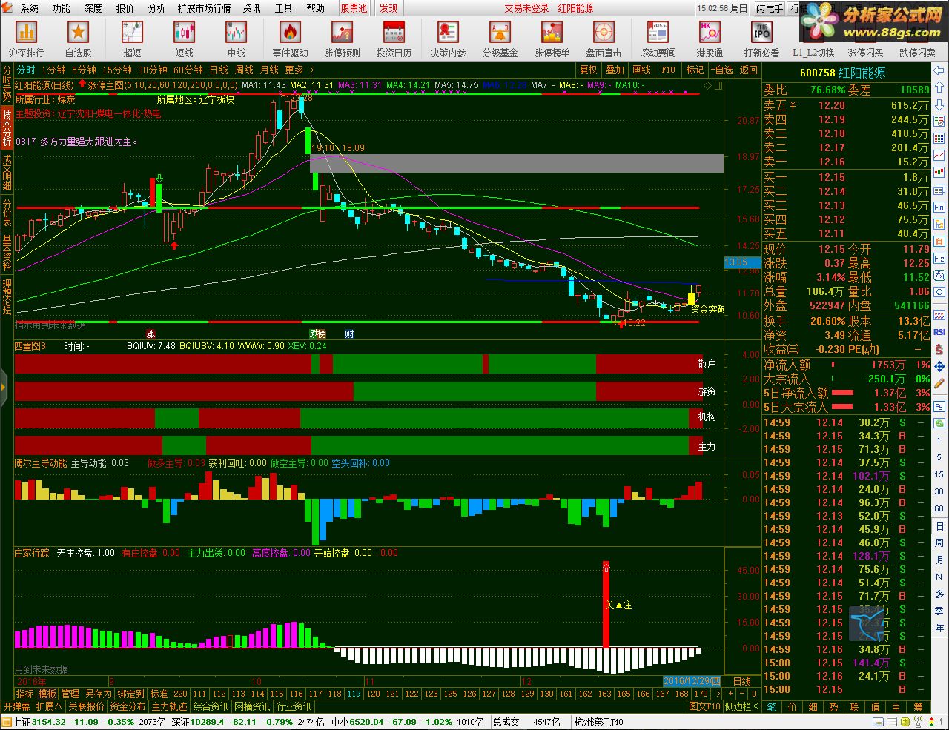Expand the 更多 period options
The width and height of the screenshot is (949, 730).
pos(300,70)
